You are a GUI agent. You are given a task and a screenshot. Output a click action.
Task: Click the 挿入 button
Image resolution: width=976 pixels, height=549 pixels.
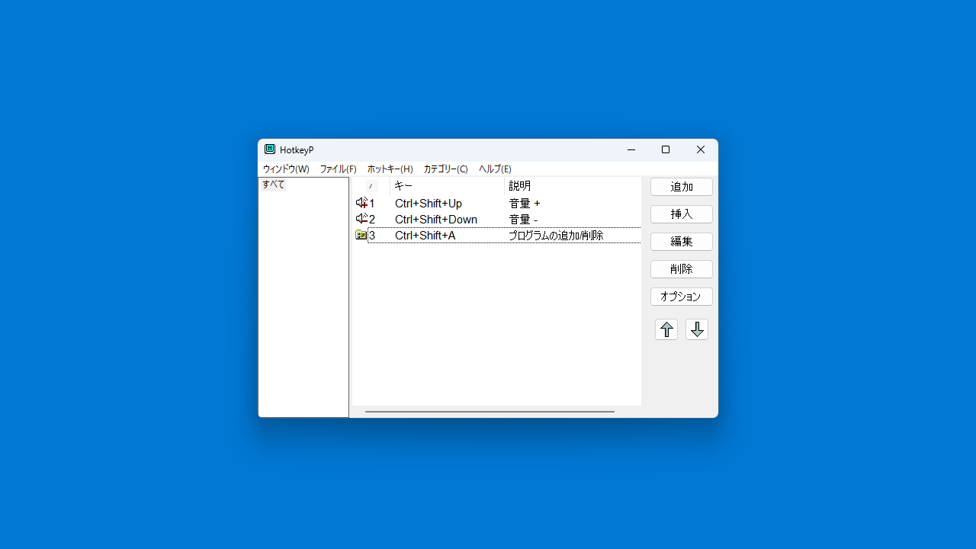682,214
